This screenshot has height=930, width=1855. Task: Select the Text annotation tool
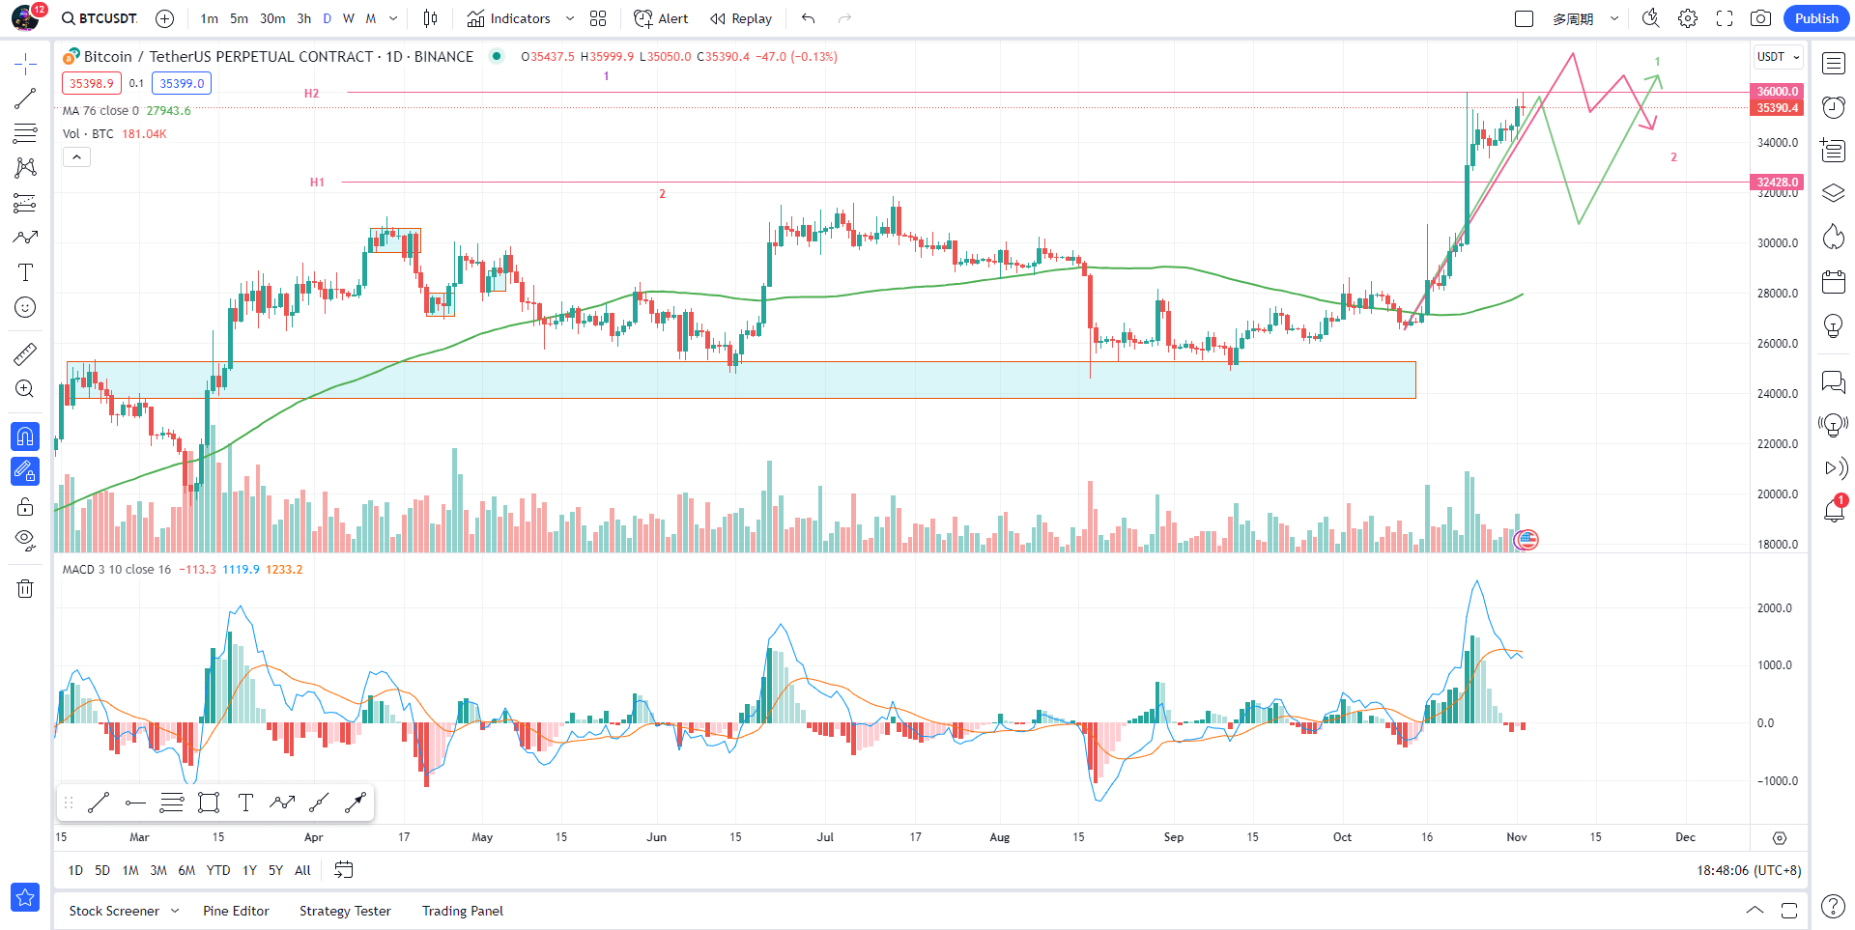25,272
